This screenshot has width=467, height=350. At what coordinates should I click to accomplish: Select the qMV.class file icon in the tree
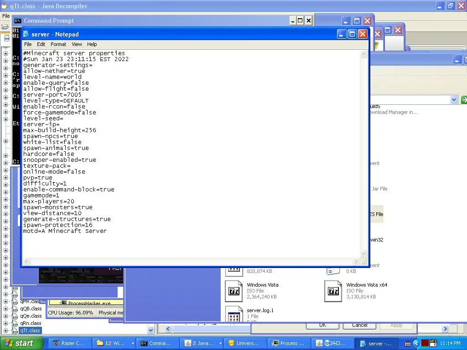[15, 302]
